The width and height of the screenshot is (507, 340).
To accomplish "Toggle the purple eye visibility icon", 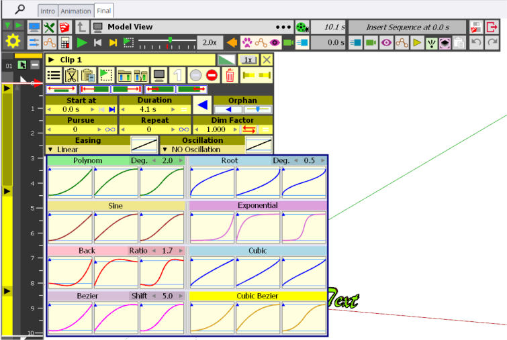I will (275, 42).
